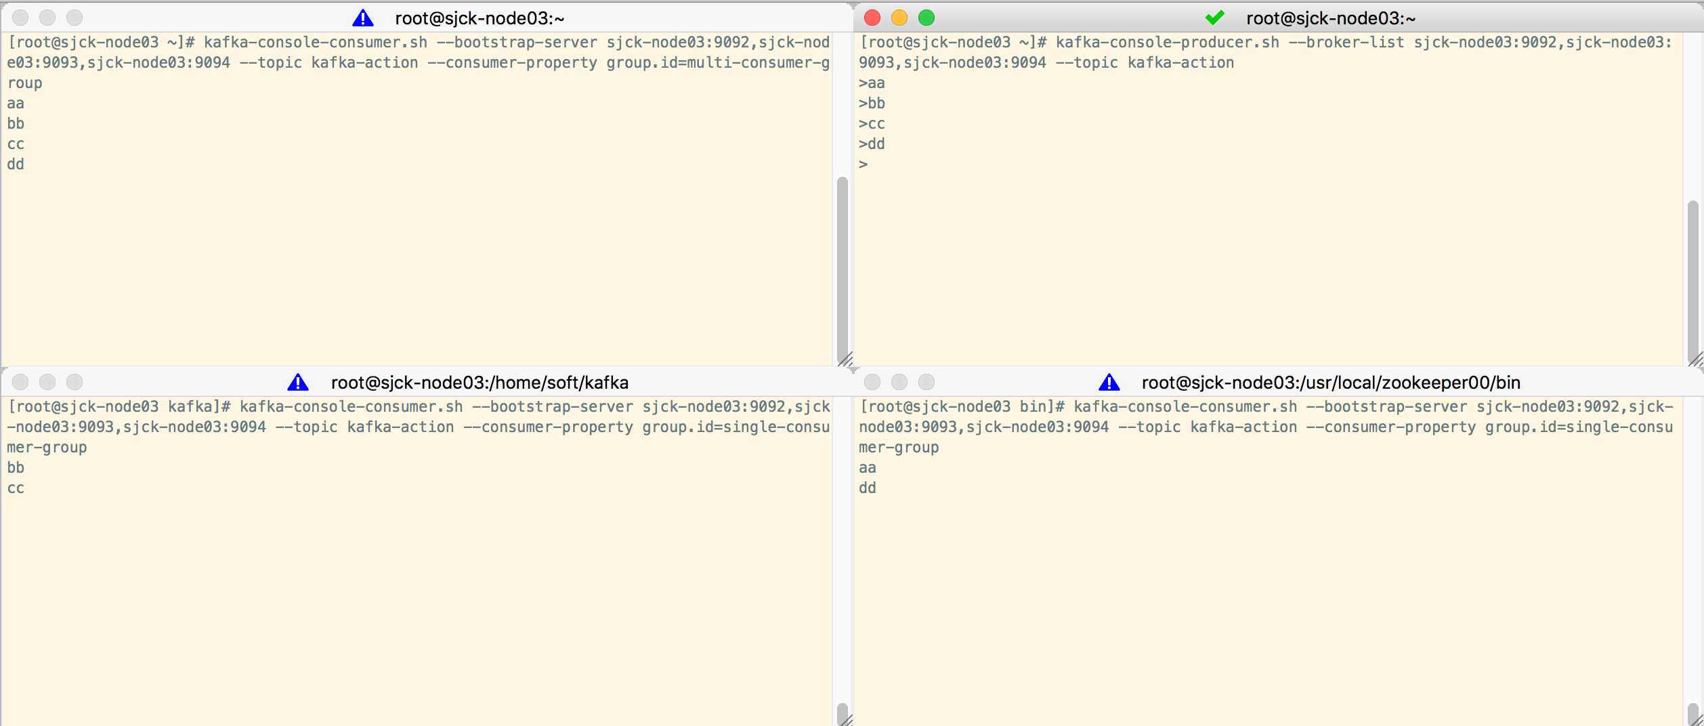Click the kafka-console-producer.sh command text

pos(1168,43)
